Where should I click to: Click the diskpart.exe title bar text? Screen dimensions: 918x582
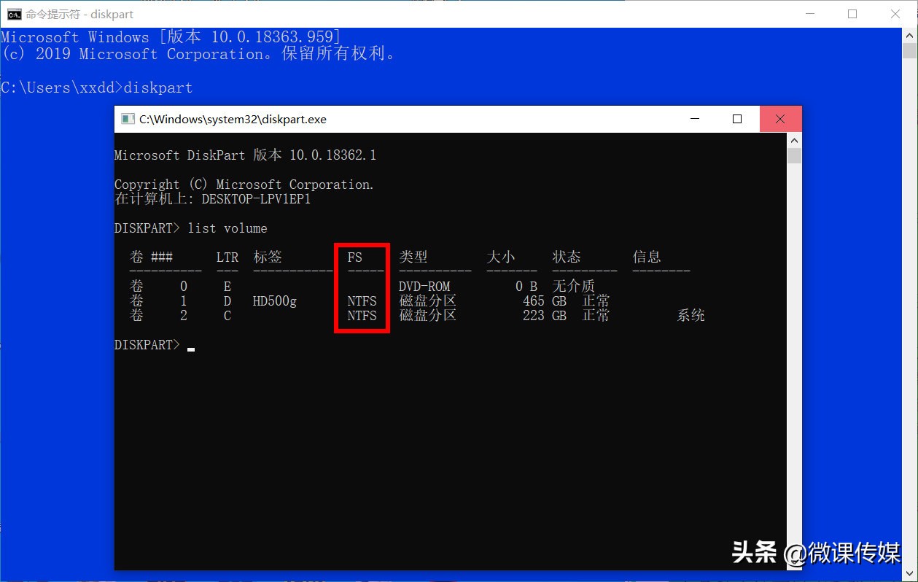coord(233,120)
